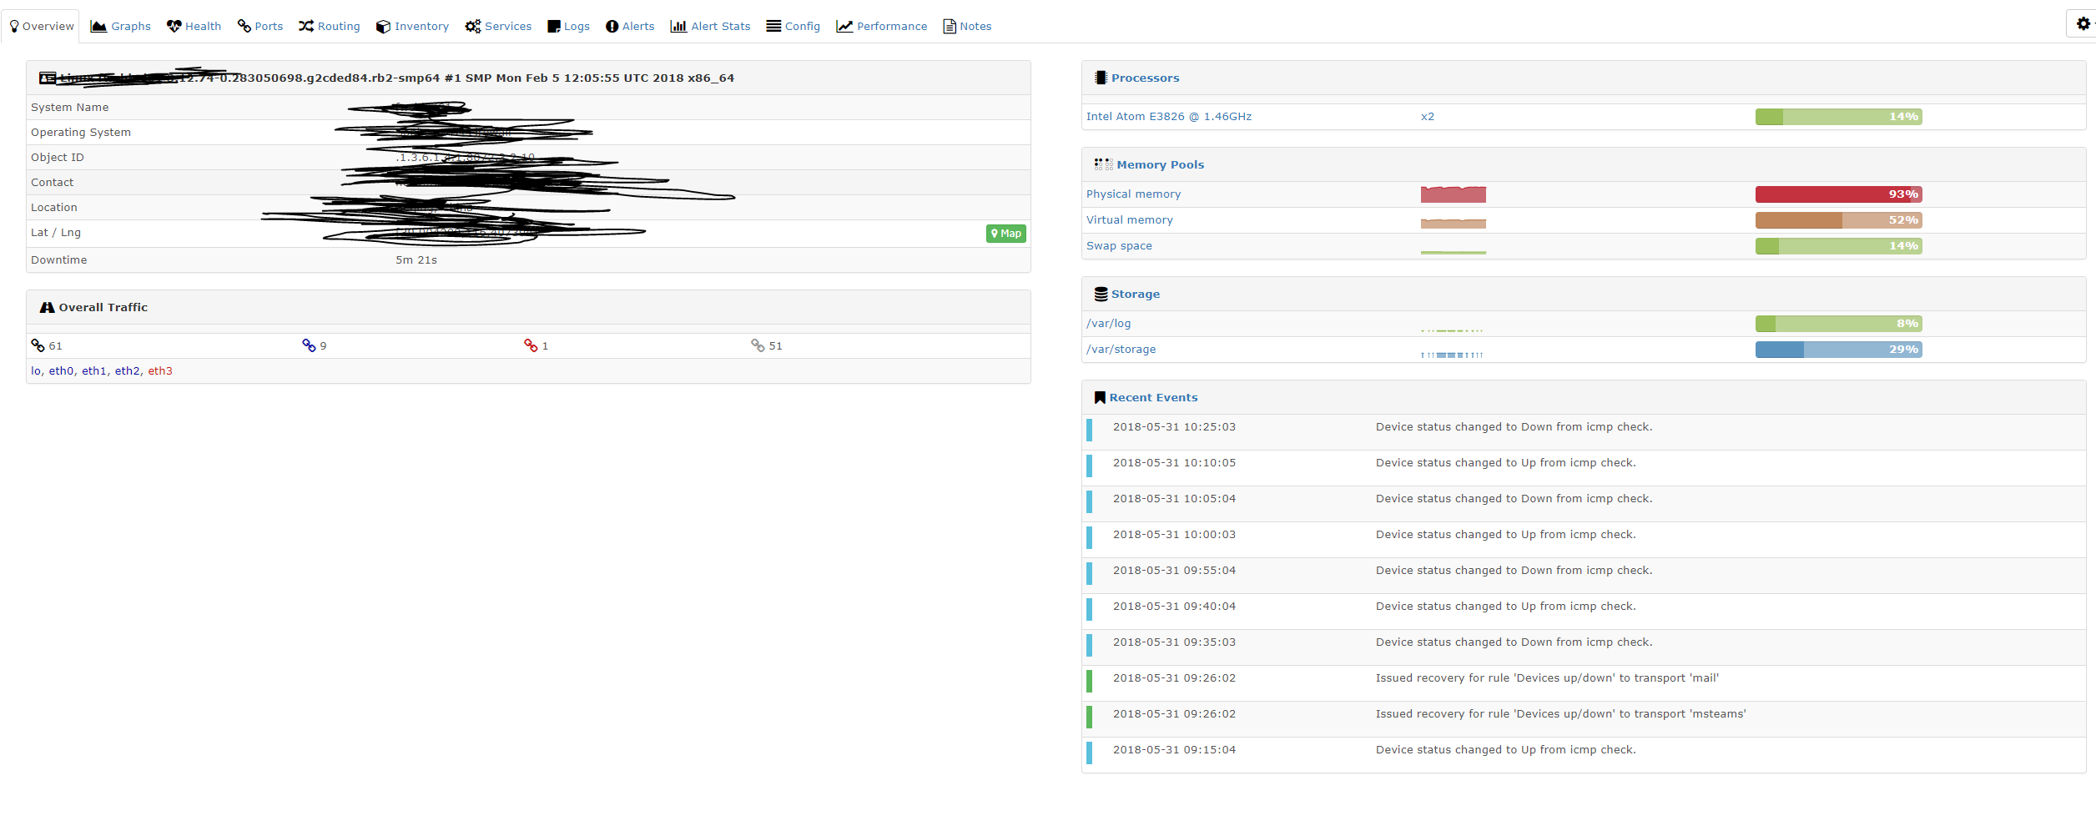Open the Processors link

tap(1146, 78)
